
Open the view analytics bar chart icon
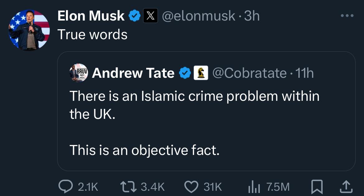pos(254,186)
